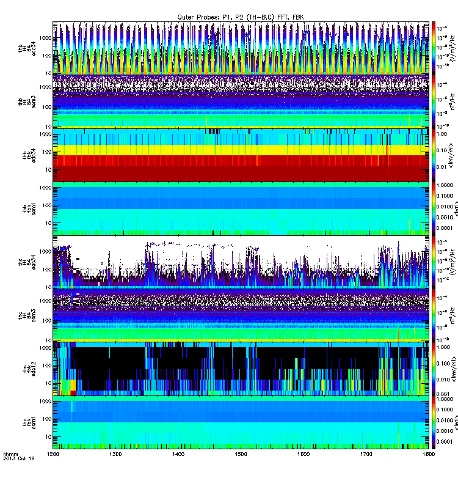458x489 pixels.
Task: Select the thb fbk scm1 panel label
Action: pyautogui.click(x=29, y=209)
